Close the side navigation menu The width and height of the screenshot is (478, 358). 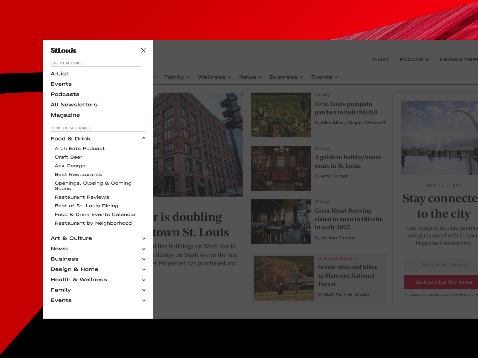tap(143, 50)
